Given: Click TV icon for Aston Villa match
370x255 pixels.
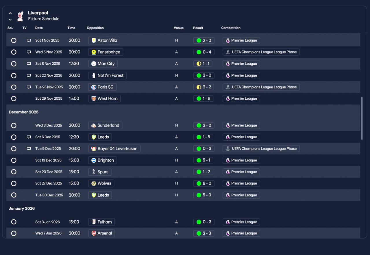Looking at the screenshot, I should pyautogui.click(x=29, y=40).
